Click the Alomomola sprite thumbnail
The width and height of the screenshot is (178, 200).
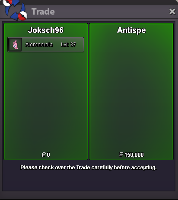[x=15, y=45]
